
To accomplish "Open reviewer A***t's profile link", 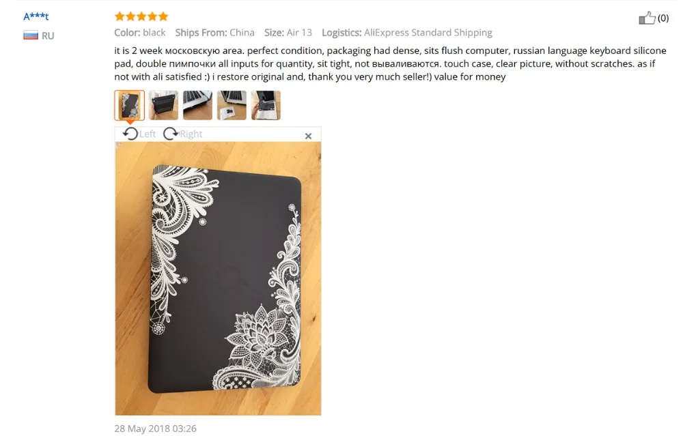I will [36, 16].
